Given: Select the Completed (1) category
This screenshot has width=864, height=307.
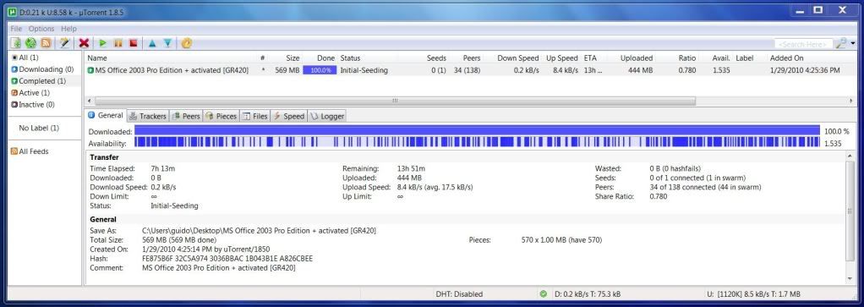Looking at the screenshot, I should point(39,81).
